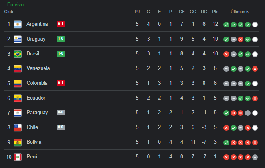265x168 pixels.
Task: Click the Paraguay flag icon
Action: pyautogui.click(x=18, y=113)
